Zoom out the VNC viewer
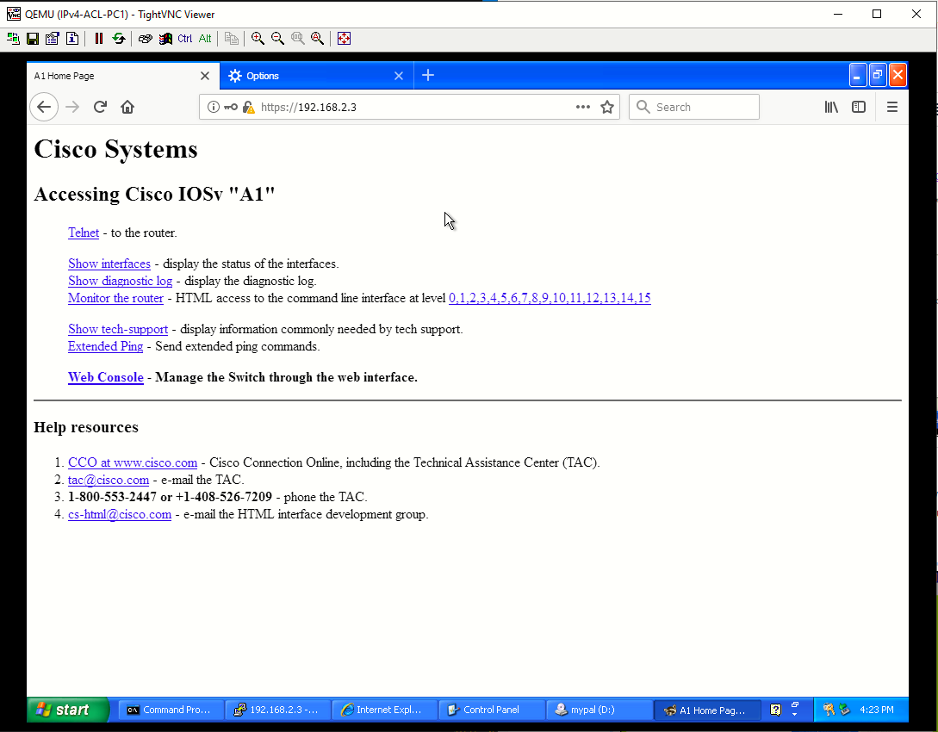The image size is (938, 732). tap(277, 39)
